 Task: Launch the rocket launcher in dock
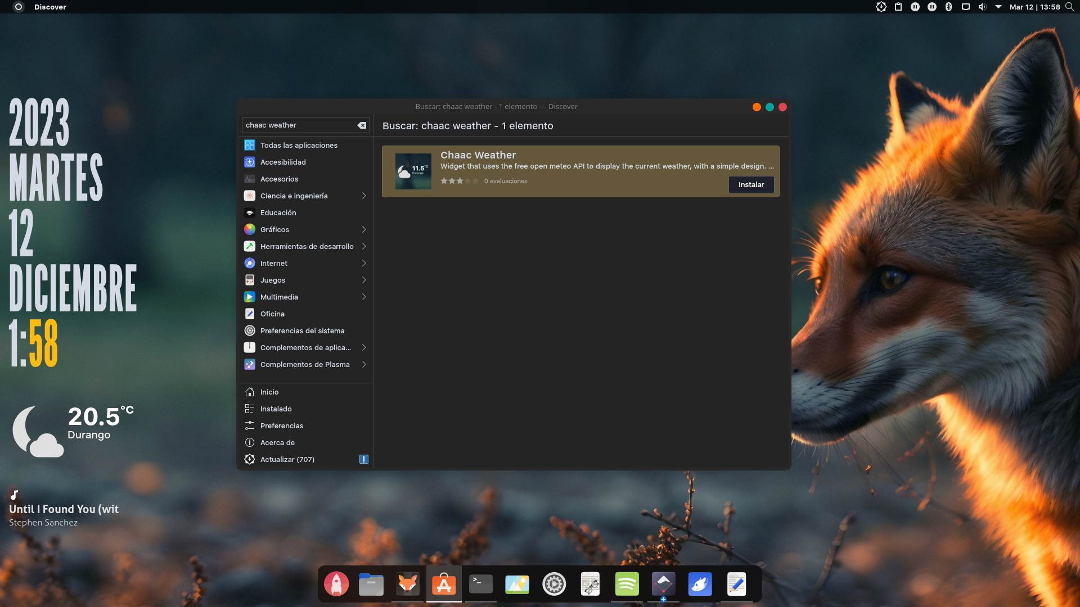coord(336,584)
